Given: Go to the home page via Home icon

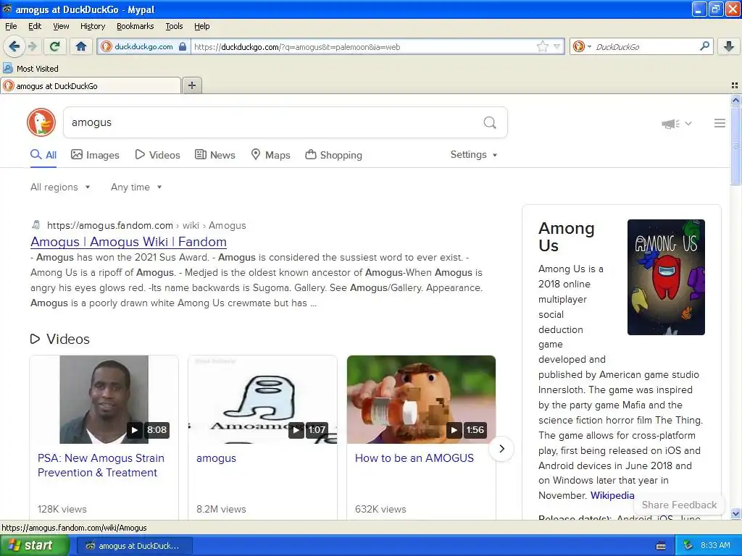Looking at the screenshot, I should point(81,46).
